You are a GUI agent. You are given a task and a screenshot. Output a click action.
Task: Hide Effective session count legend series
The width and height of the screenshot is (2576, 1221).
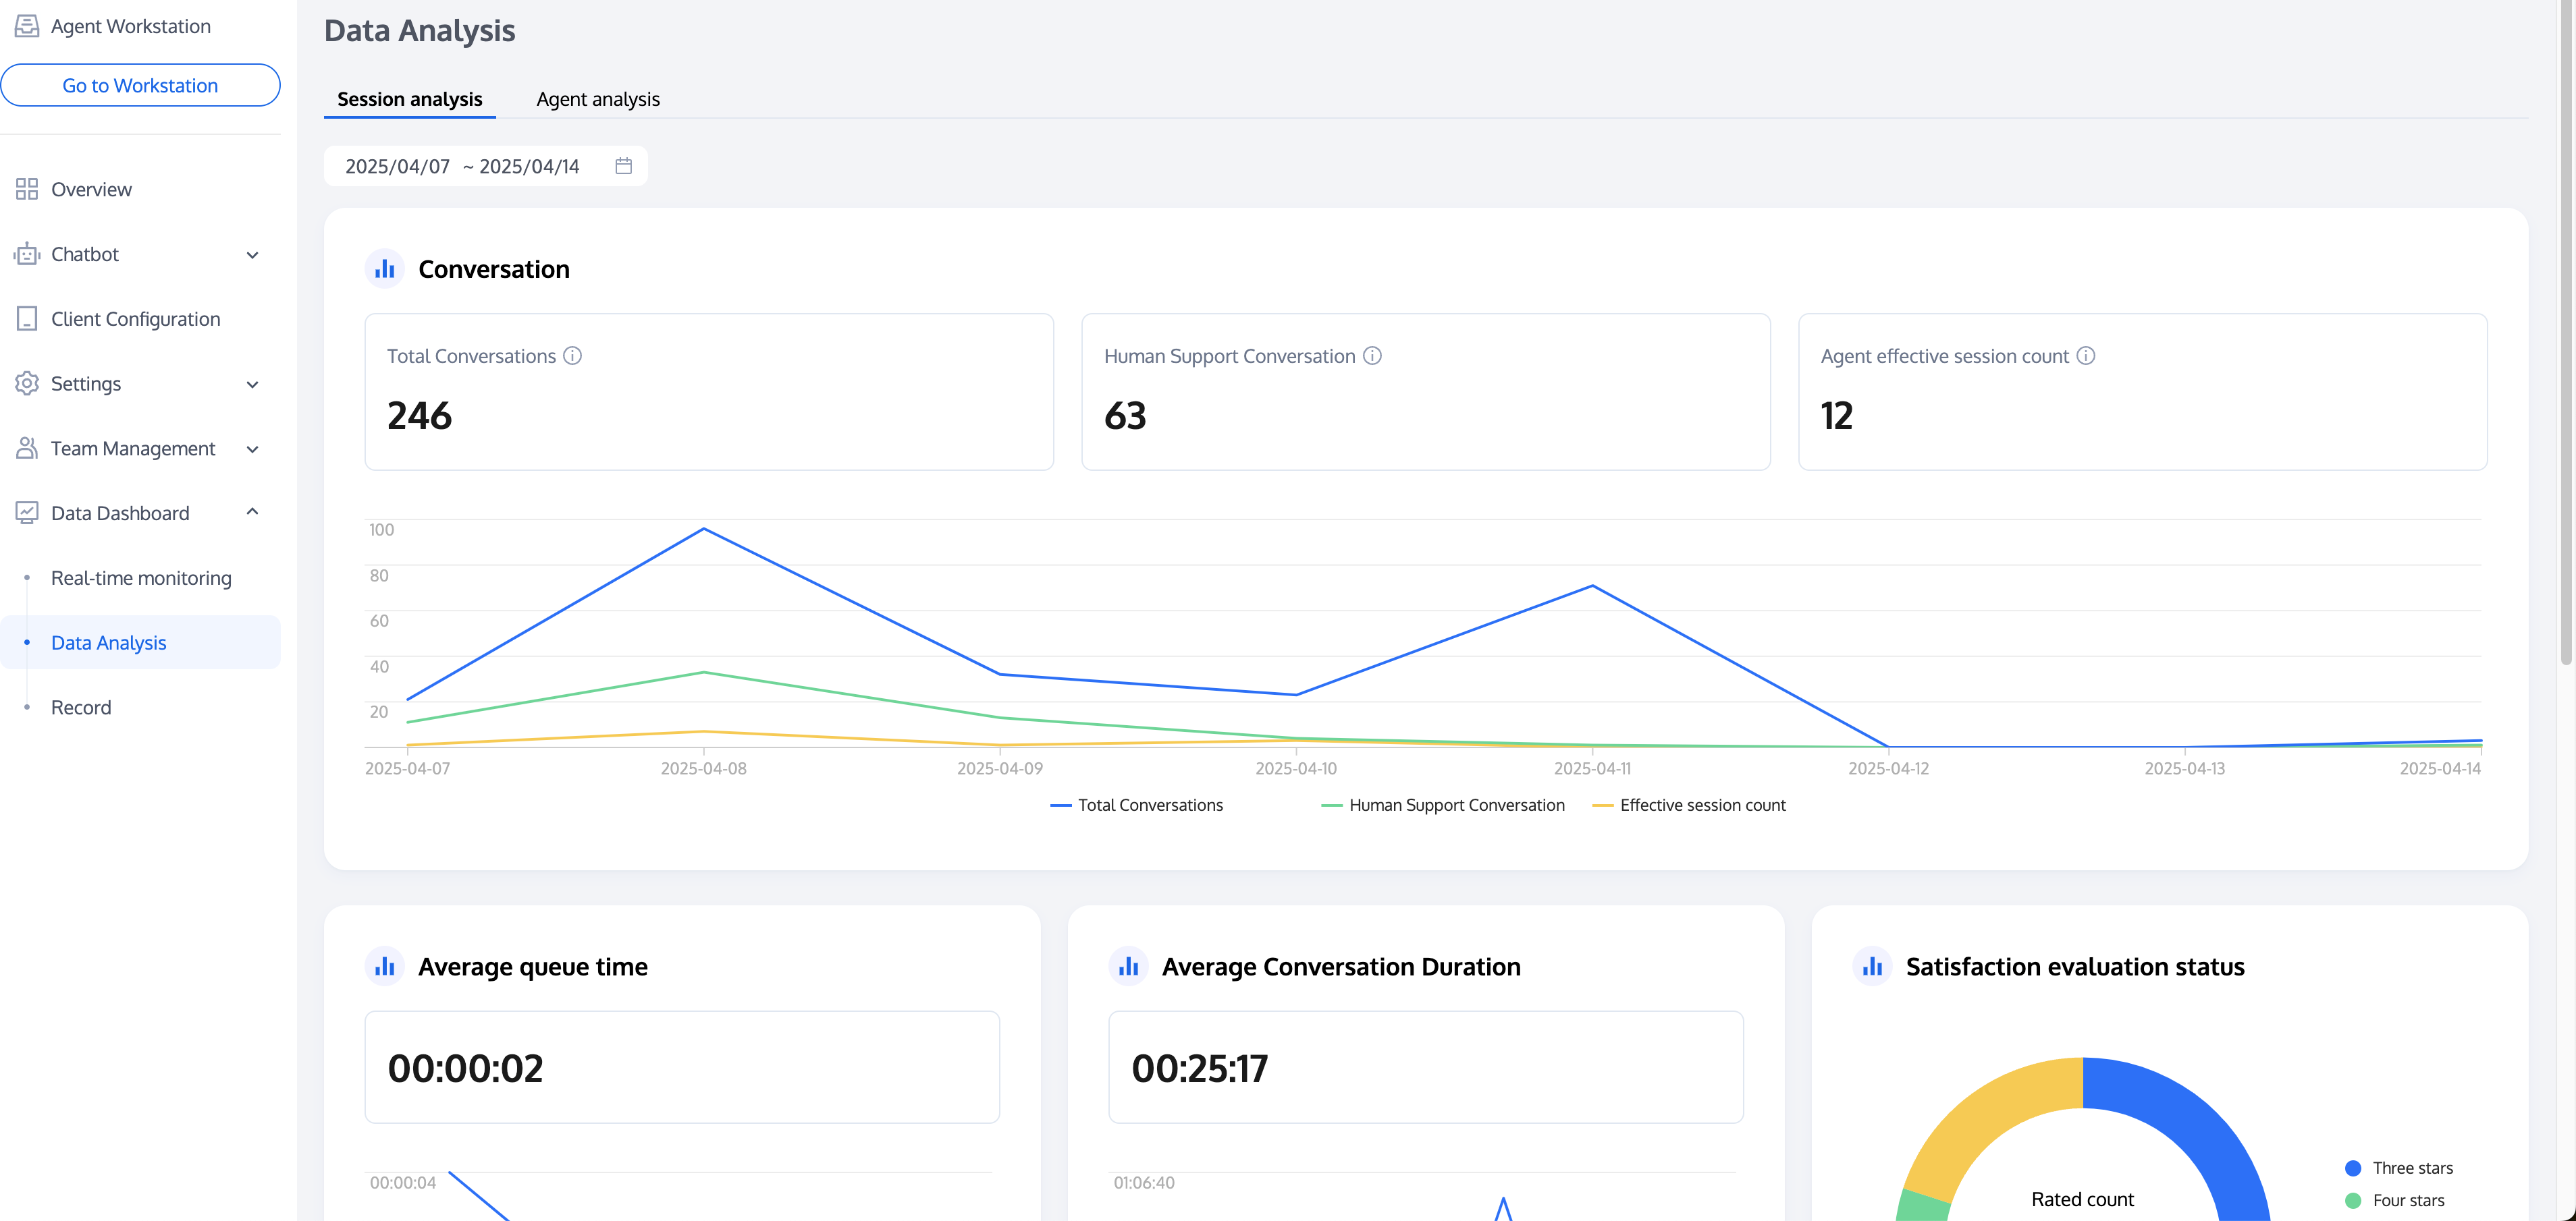point(1689,805)
